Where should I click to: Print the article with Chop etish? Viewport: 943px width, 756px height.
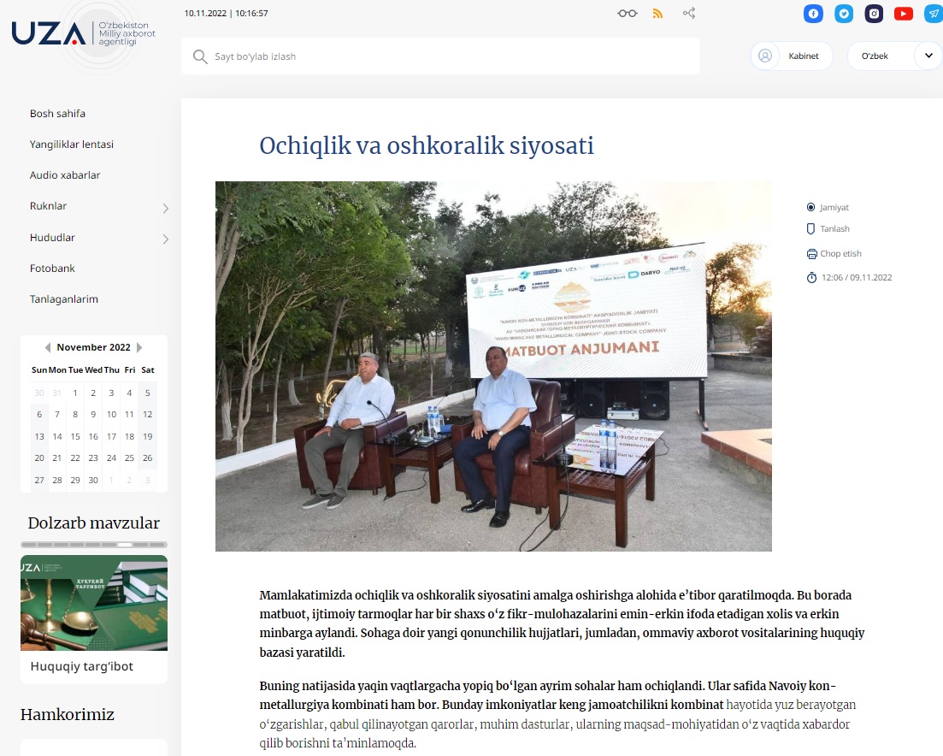tap(834, 254)
